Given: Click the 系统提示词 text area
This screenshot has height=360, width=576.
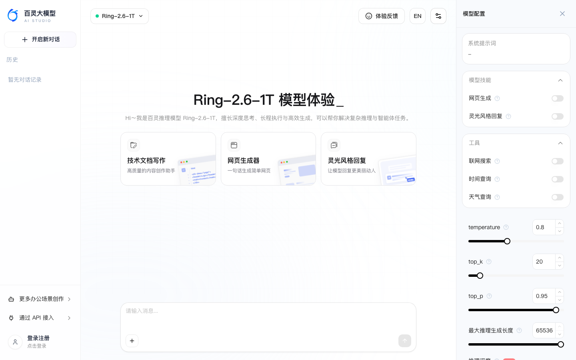Looking at the screenshot, I should [x=516, y=49].
